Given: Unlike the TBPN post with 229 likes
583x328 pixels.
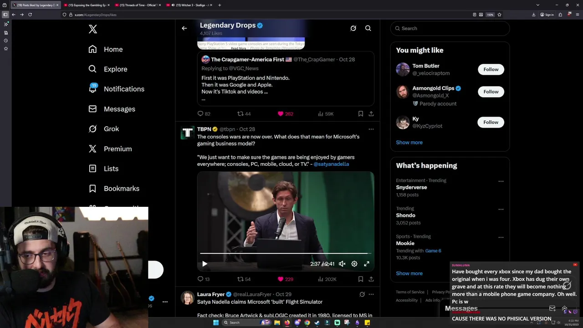Looking at the screenshot, I should pos(285,279).
